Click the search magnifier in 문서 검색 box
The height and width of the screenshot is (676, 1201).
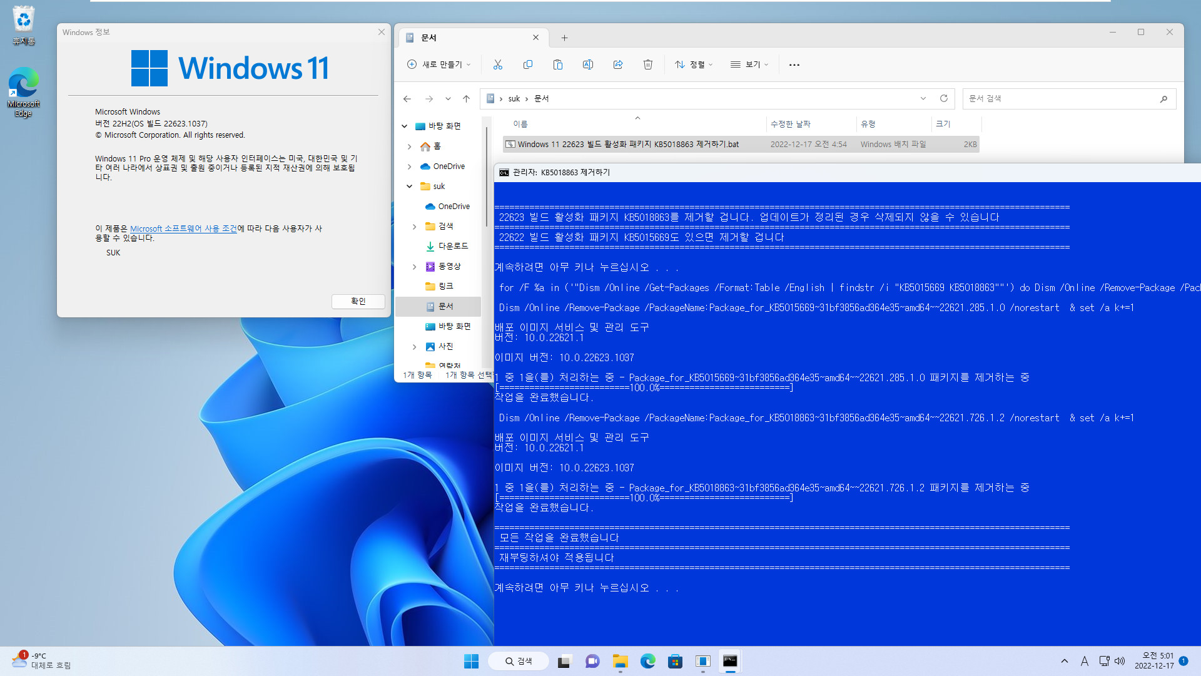[x=1163, y=98]
